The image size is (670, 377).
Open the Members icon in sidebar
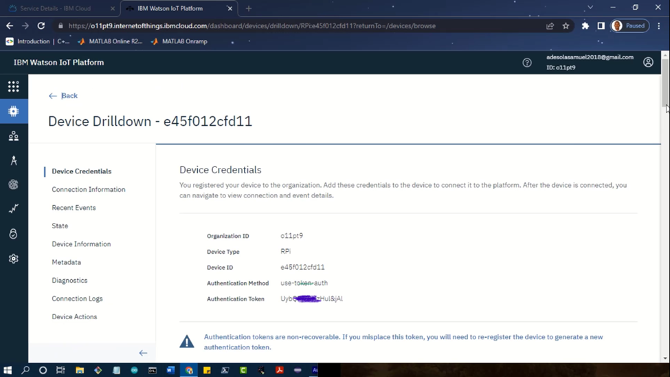[14, 136]
